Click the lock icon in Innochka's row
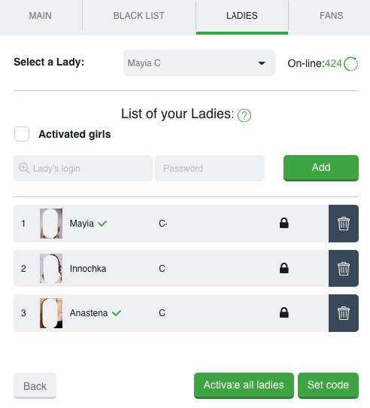Image resolution: width=370 pixels, height=408 pixels. (x=284, y=268)
